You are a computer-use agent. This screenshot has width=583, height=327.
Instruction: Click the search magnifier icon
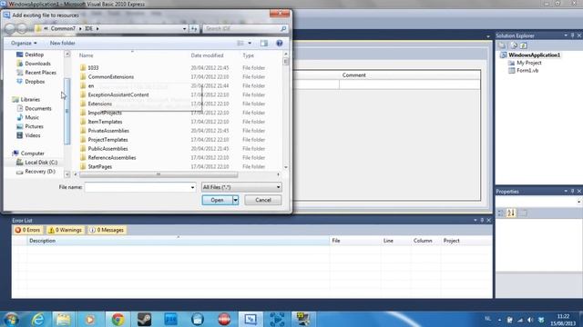point(283,28)
